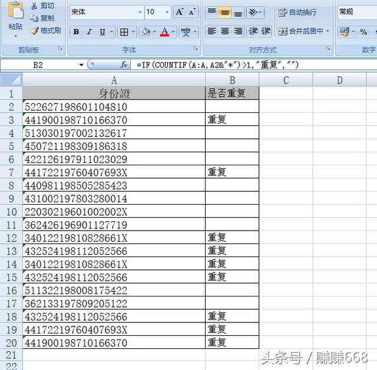Open the borders tool in font group
Screen dimensions: 377x370
click(x=124, y=32)
